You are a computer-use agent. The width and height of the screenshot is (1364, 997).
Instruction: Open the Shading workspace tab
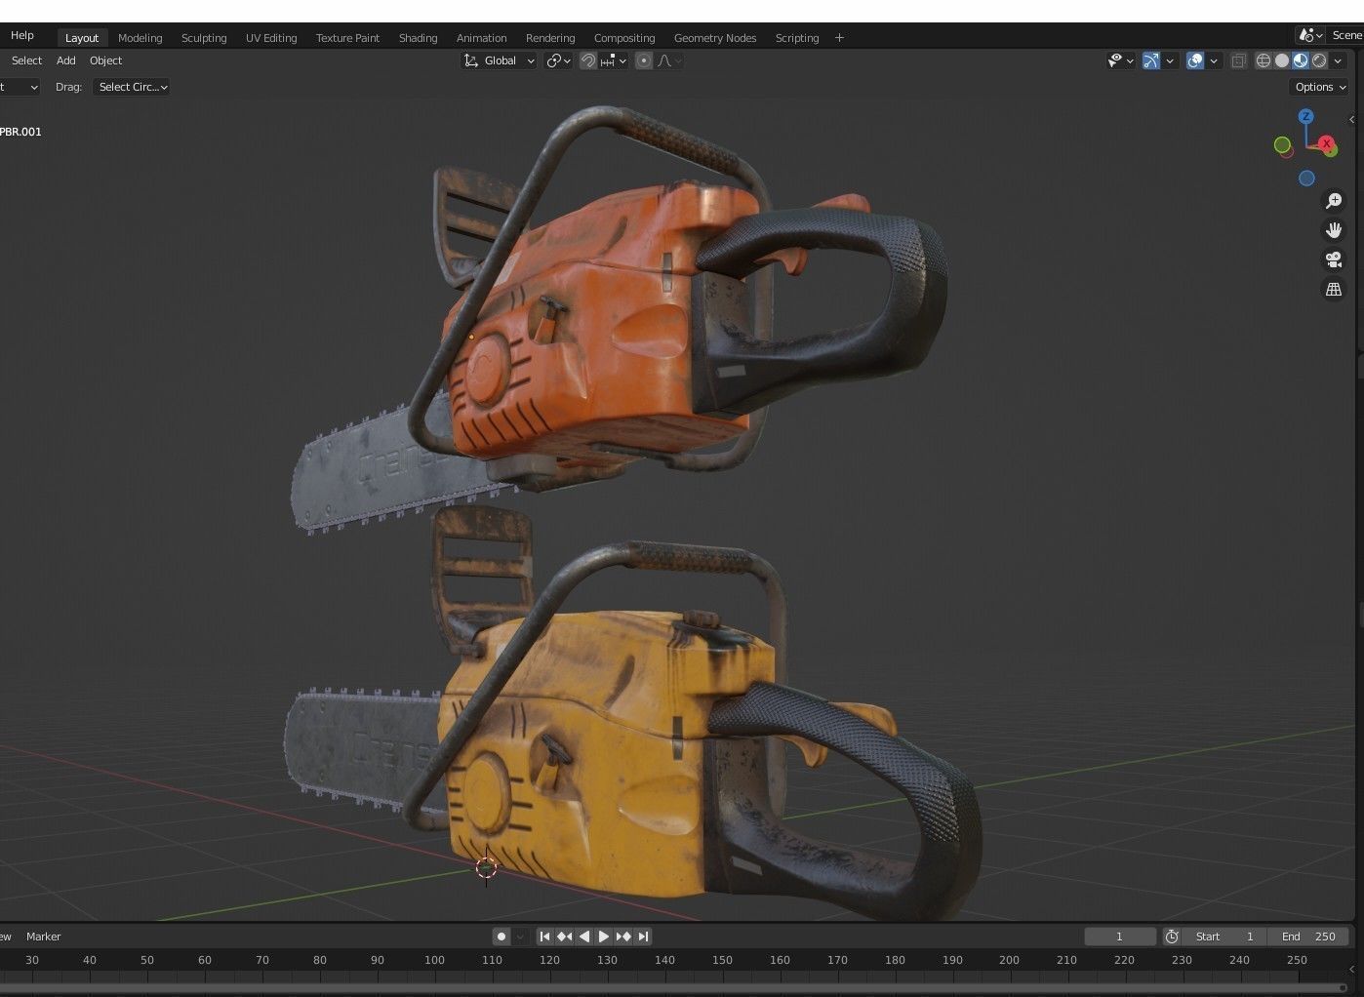click(418, 38)
